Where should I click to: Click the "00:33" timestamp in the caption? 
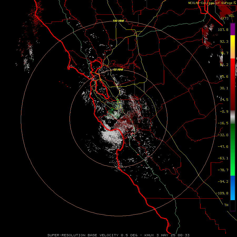tap(184, 235)
